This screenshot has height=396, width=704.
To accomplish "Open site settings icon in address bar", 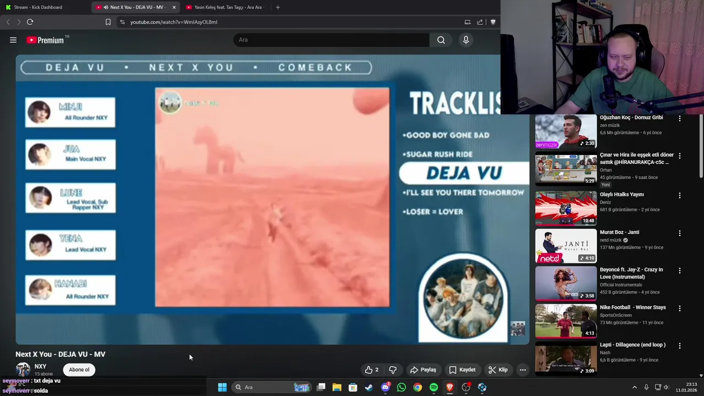I will click(x=122, y=22).
